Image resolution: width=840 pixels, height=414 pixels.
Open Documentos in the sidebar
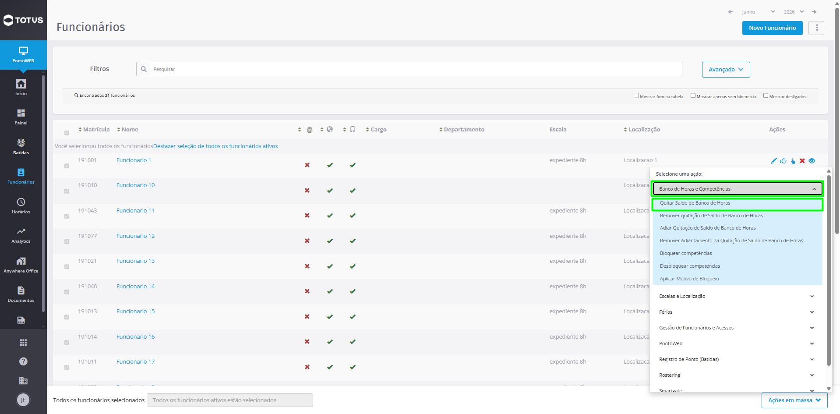point(21,294)
